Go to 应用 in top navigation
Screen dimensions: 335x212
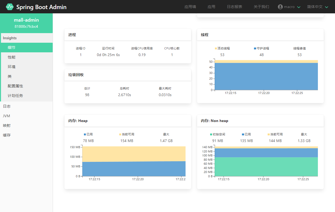211,7
